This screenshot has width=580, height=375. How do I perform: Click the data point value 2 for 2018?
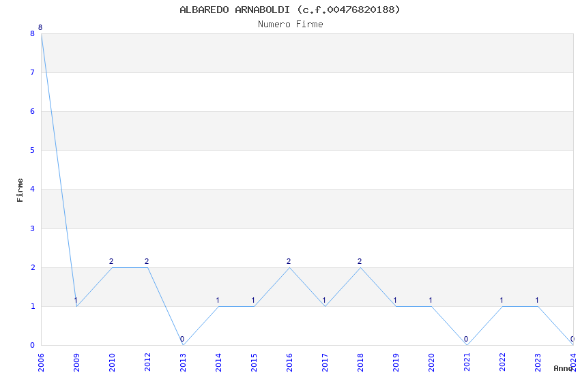360,262
